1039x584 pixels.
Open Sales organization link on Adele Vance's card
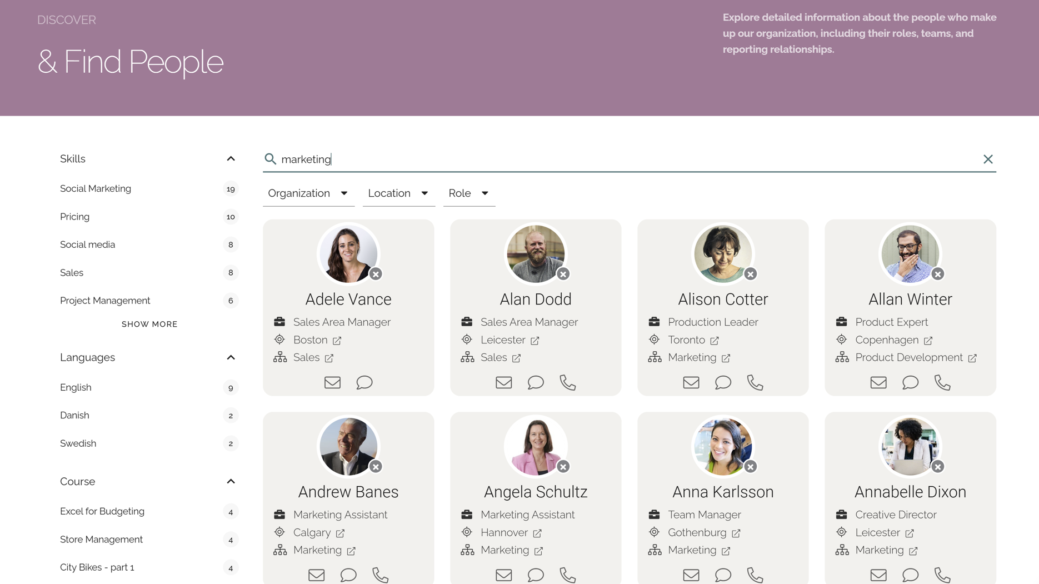329,358
